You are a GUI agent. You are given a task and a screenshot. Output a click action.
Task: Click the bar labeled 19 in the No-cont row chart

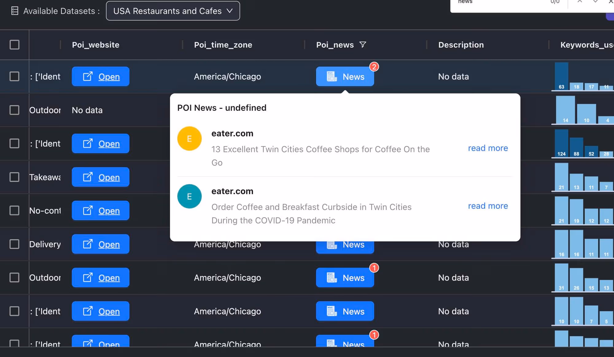click(x=576, y=212)
